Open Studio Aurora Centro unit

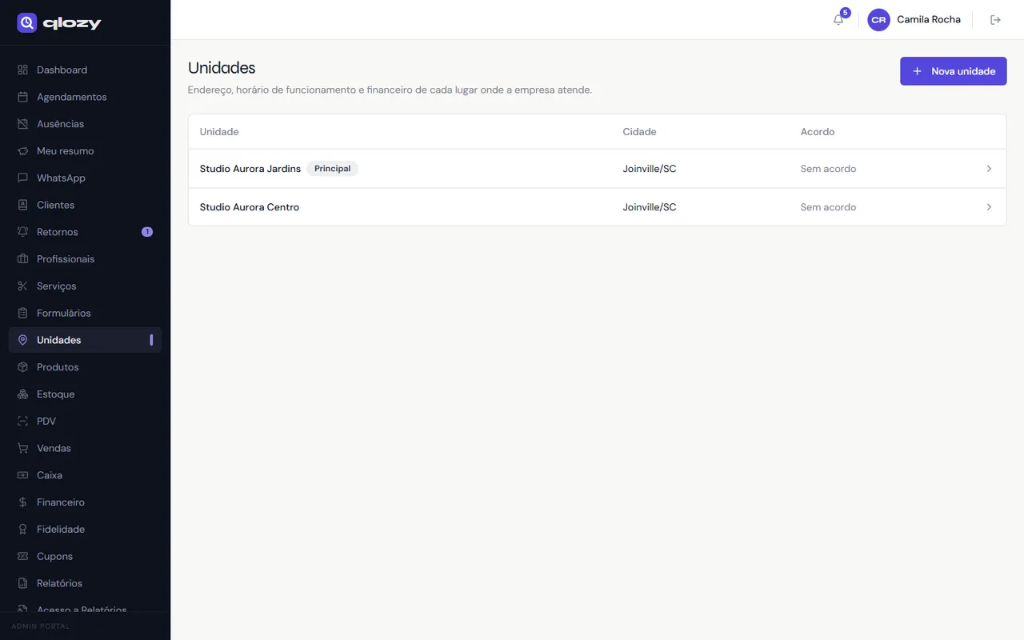[x=597, y=207]
